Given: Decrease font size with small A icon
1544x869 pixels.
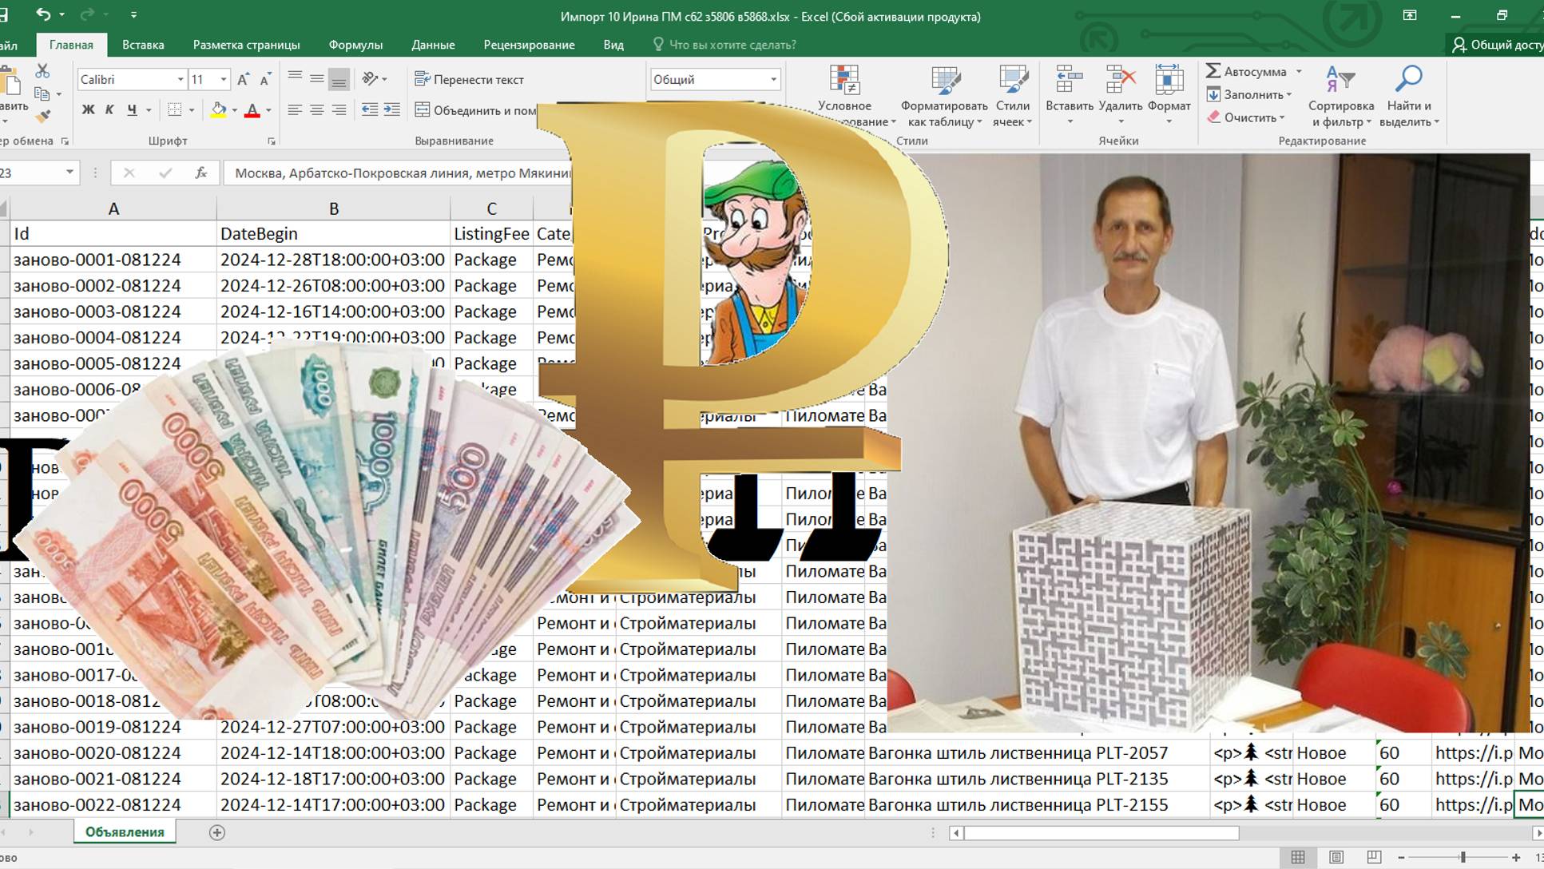Looking at the screenshot, I should tap(266, 79).
